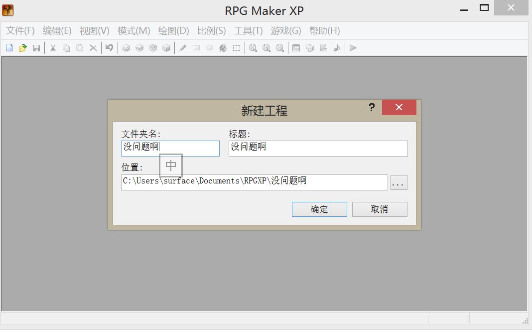532x332 pixels.
Task: Open the 编辑(E) menu
Action: pyautogui.click(x=57, y=31)
